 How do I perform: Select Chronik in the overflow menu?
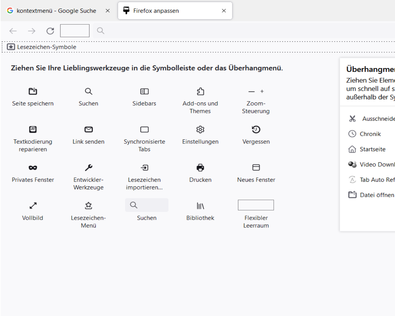[370, 134]
